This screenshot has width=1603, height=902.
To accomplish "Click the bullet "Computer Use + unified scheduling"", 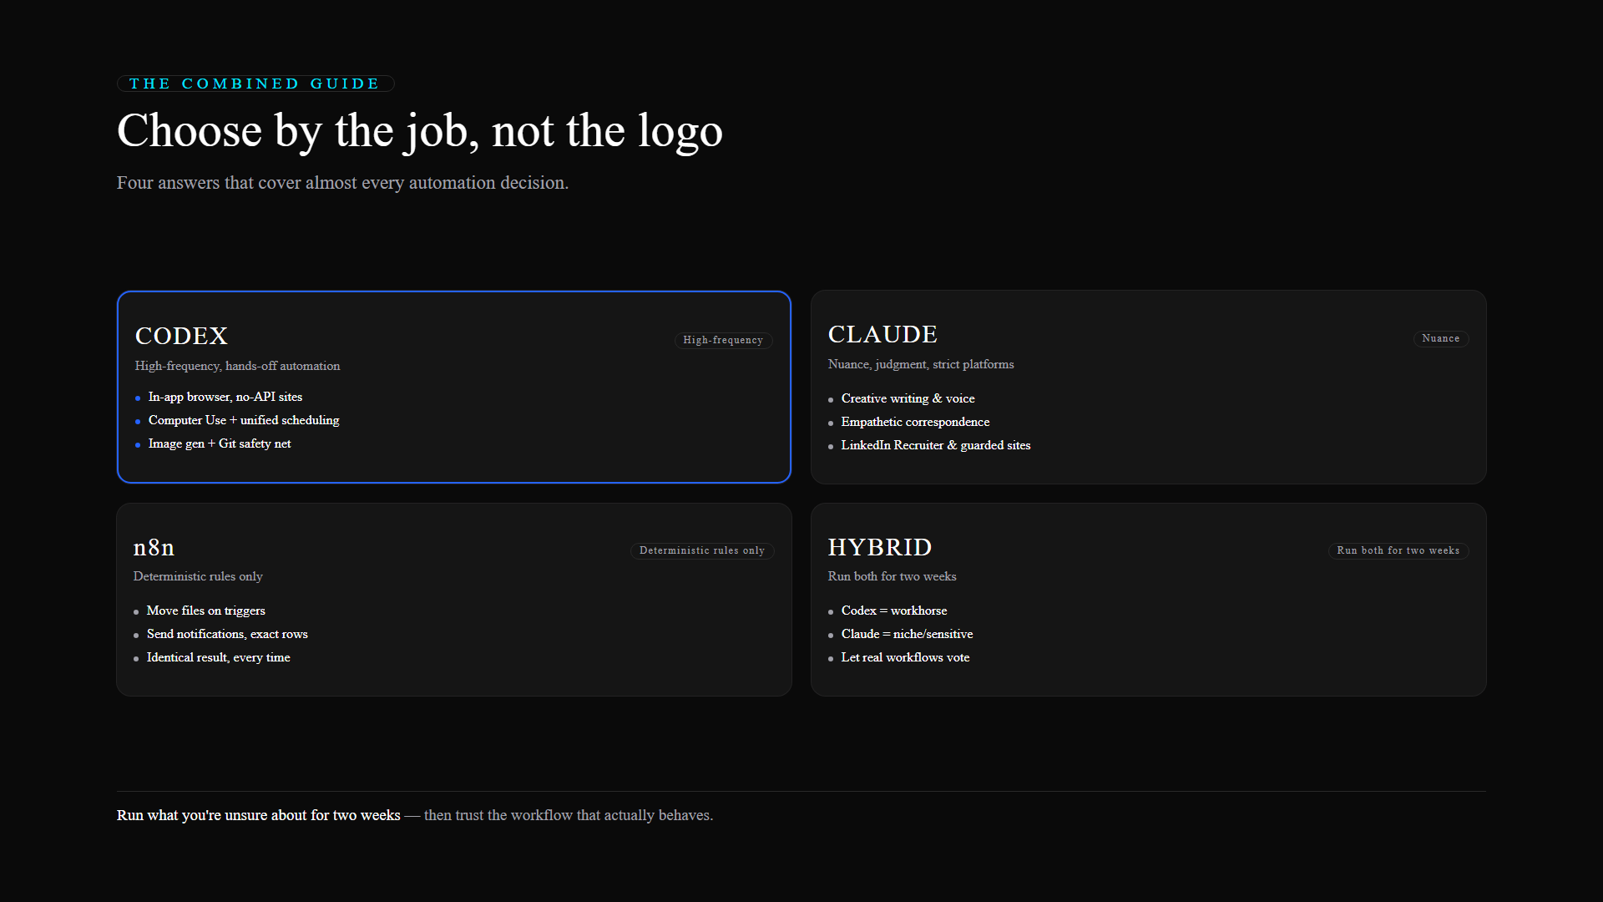I will [244, 420].
